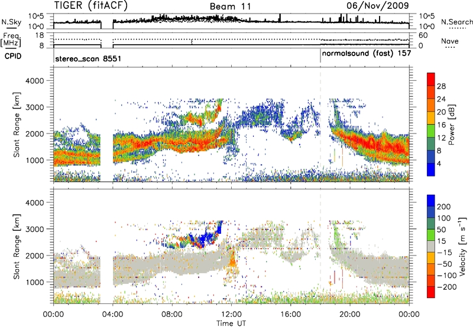This screenshot has width=473, height=327.
Task: Pick the red bottom segment of Velocity colorbar
Action: [x=431, y=292]
